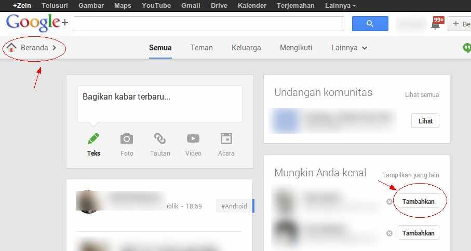This screenshot has height=251, width=471.
Task: Open Telusuri in the top bar
Action: 55,6
